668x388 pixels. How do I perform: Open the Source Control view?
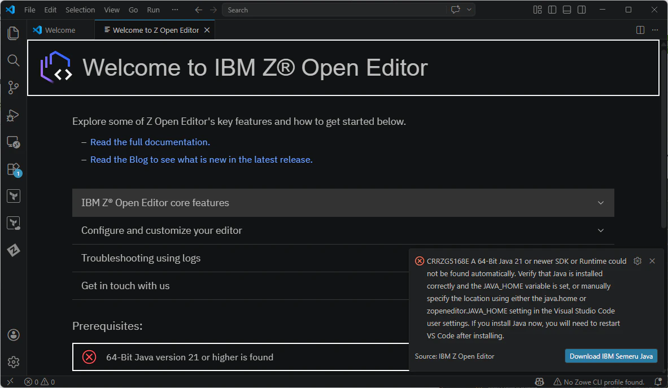click(13, 88)
